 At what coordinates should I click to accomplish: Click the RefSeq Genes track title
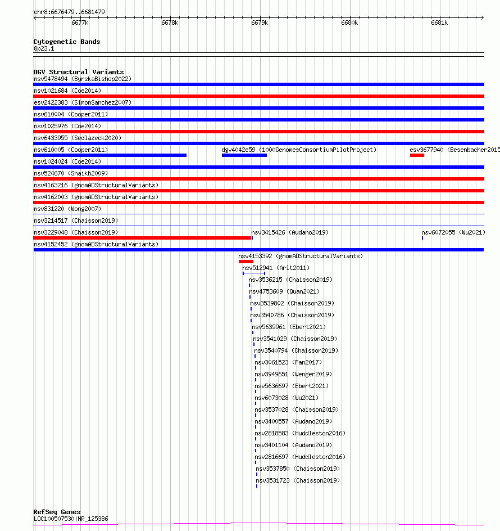(57, 512)
